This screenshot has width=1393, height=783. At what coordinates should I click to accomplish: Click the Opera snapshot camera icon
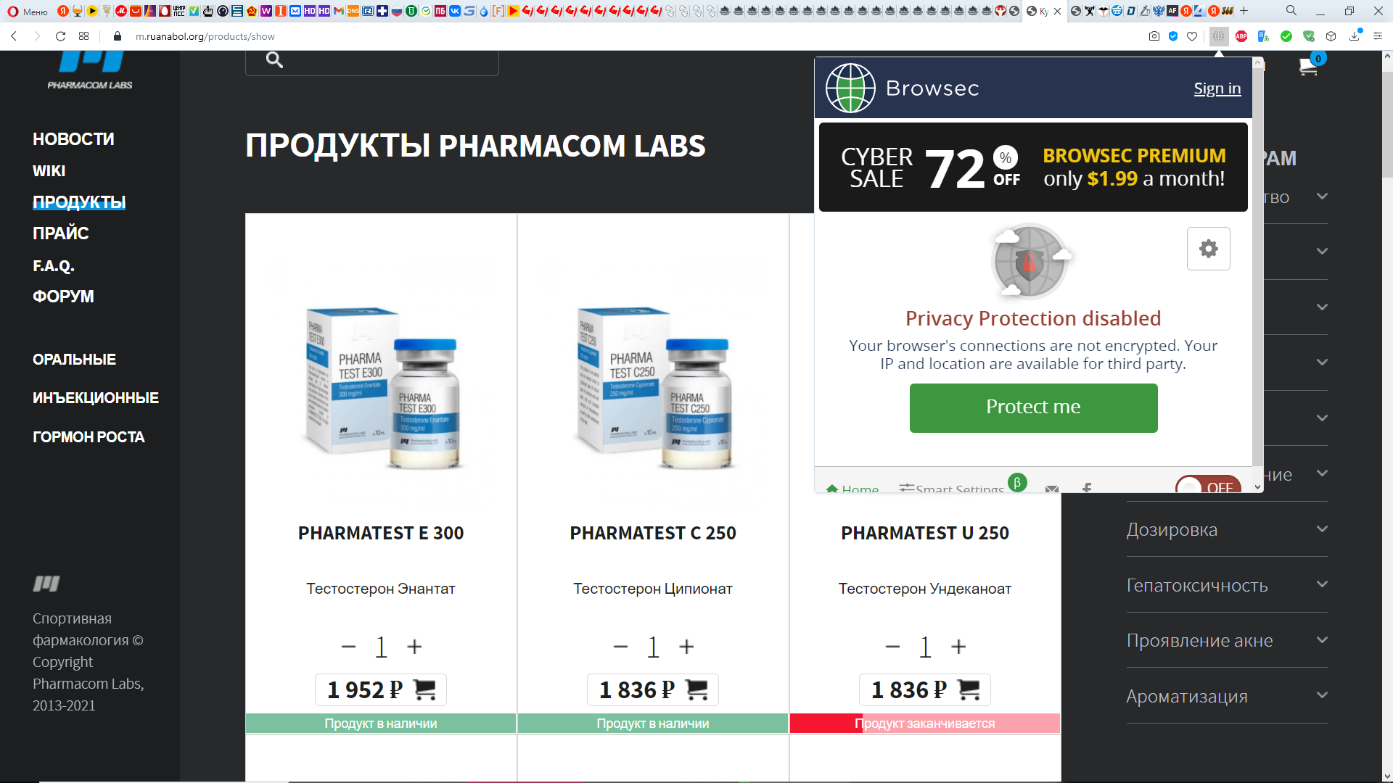(1154, 36)
